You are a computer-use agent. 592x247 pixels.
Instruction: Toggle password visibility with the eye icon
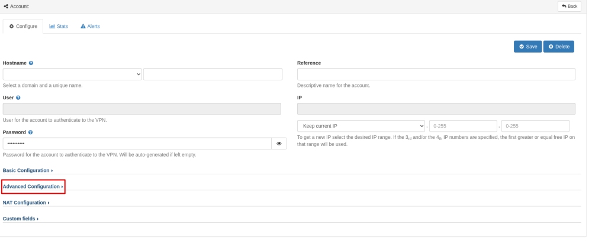click(279, 144)
